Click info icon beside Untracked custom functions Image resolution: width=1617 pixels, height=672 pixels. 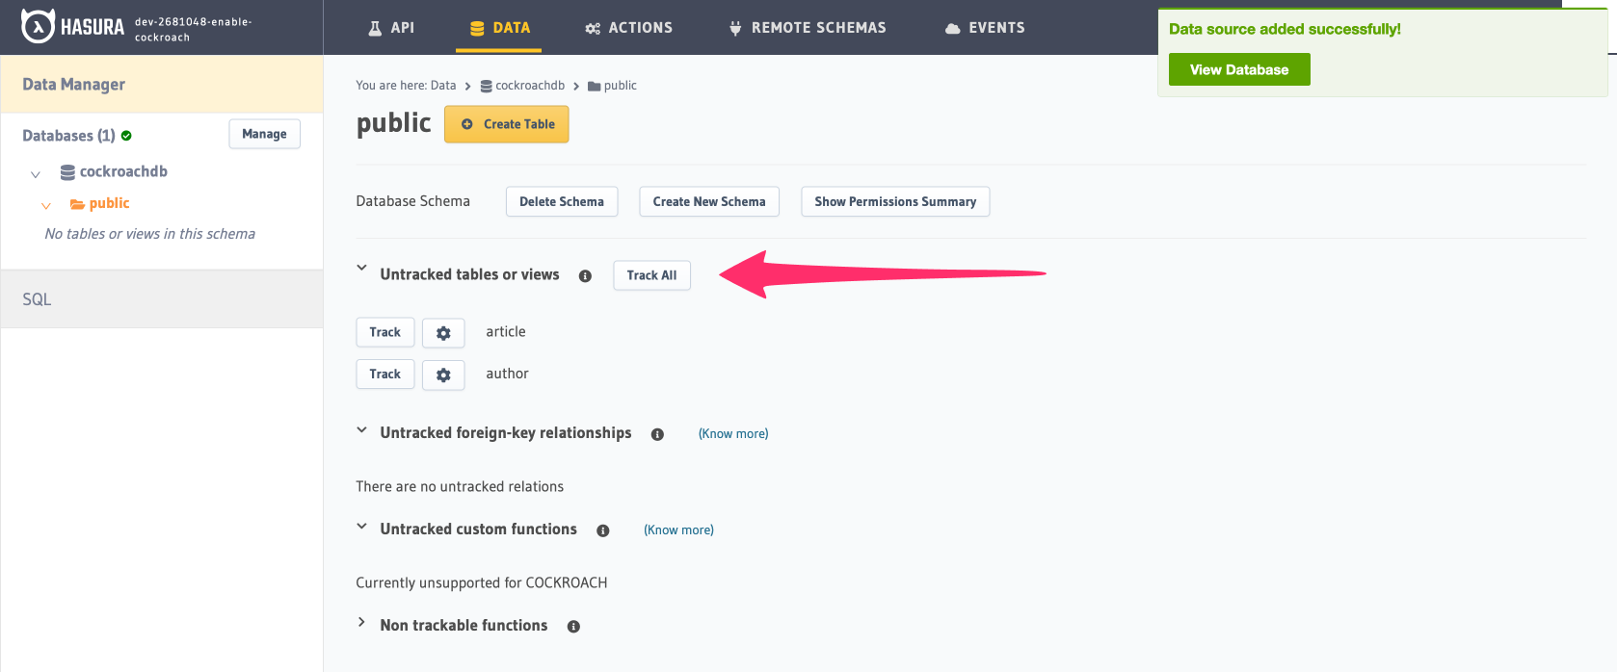[603, 530]
